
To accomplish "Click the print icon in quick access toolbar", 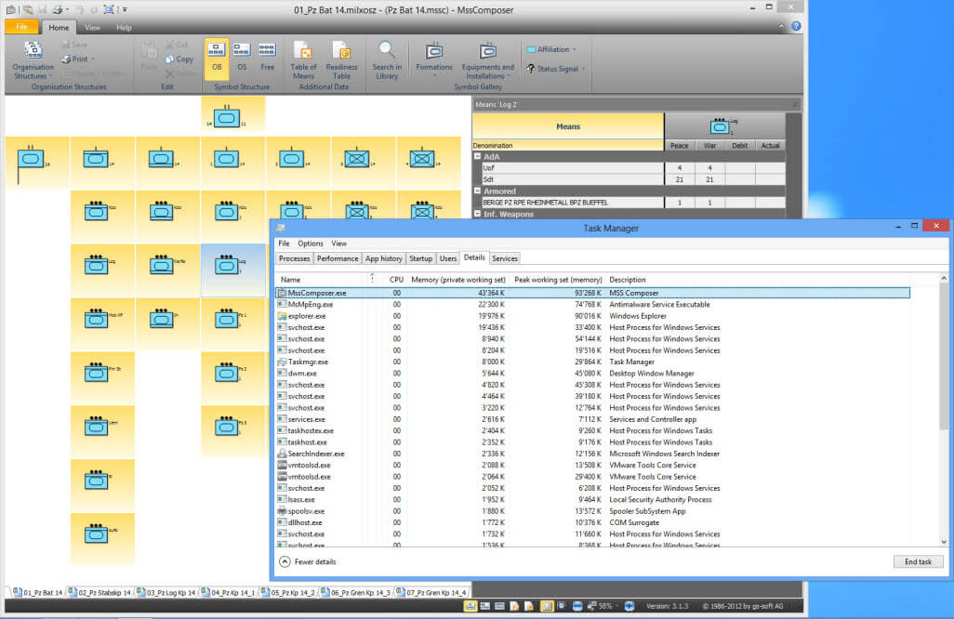I will (58, 9).
